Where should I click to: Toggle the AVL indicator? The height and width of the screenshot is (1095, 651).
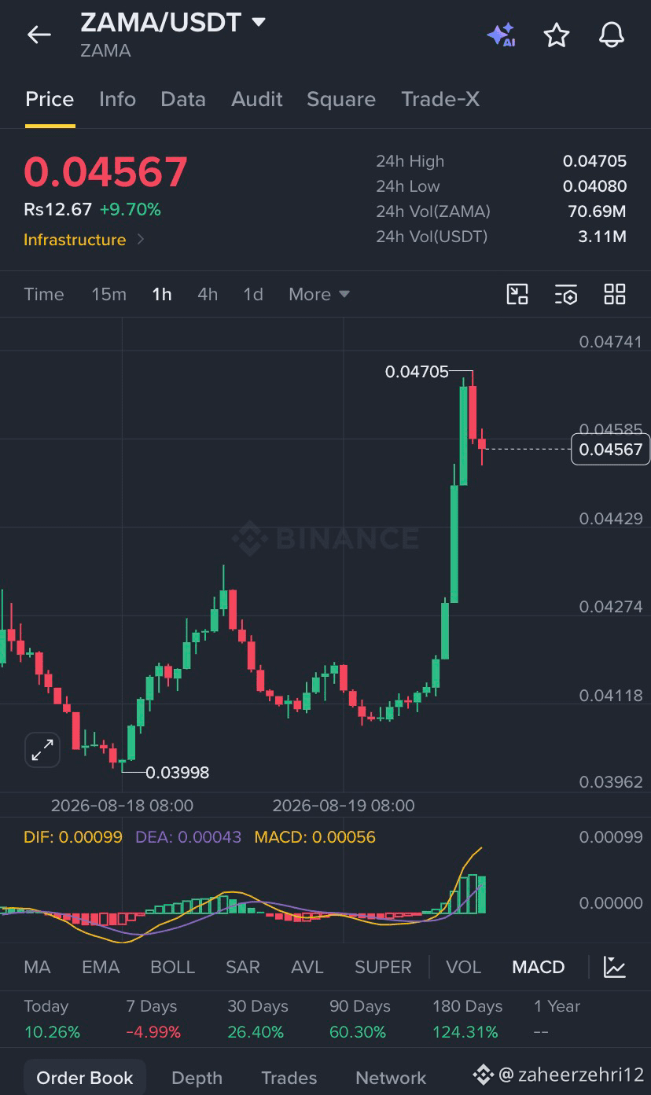[307, 967]
